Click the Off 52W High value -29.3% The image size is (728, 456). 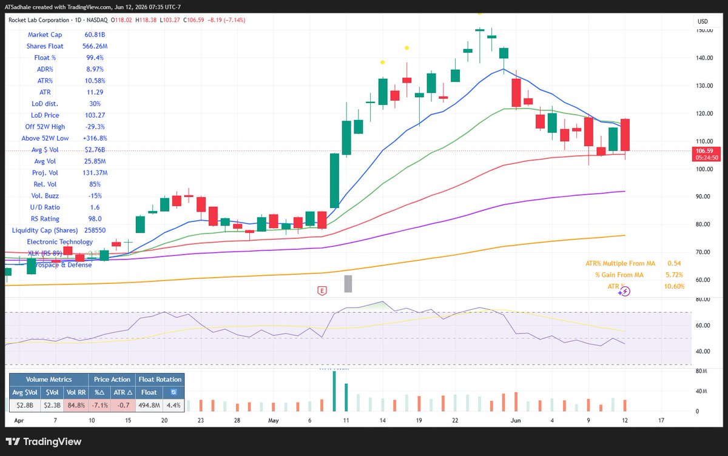click(94, 127)
